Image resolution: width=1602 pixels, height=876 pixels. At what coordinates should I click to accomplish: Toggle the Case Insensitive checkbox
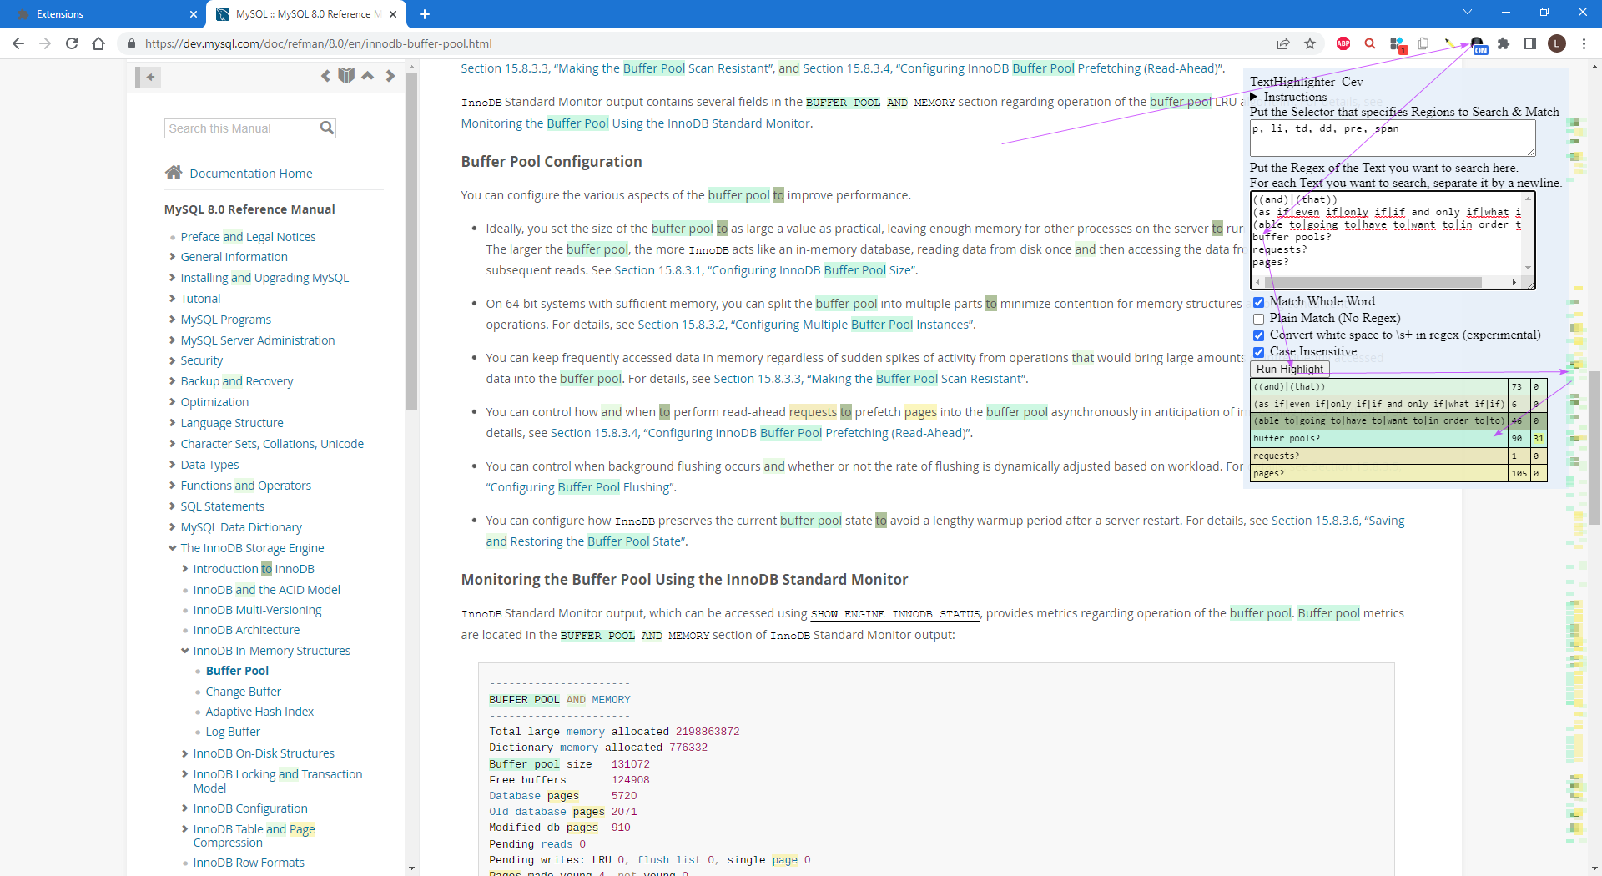pyautogui.click(x=1258, y=352)
